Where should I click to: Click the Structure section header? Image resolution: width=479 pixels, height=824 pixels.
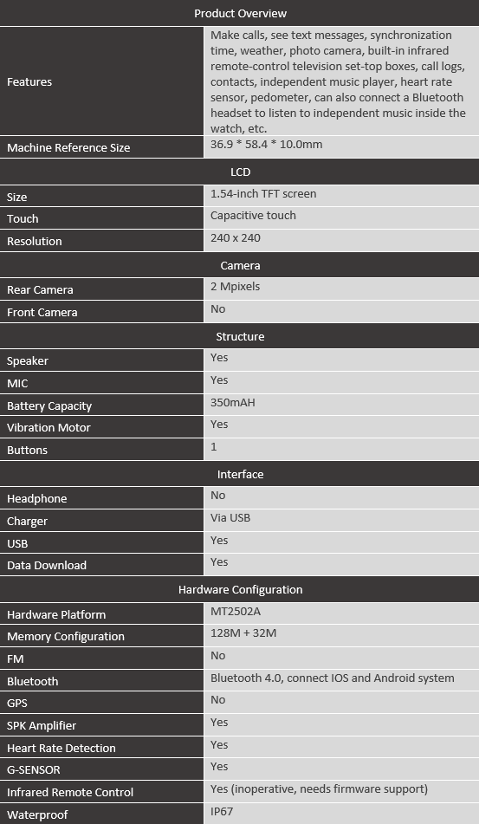(x=239, y=336)
